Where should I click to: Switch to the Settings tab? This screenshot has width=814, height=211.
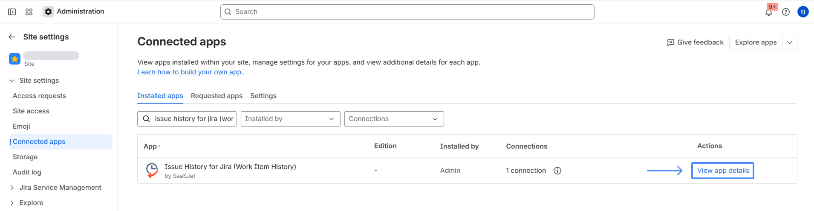(x=263, y=96)
